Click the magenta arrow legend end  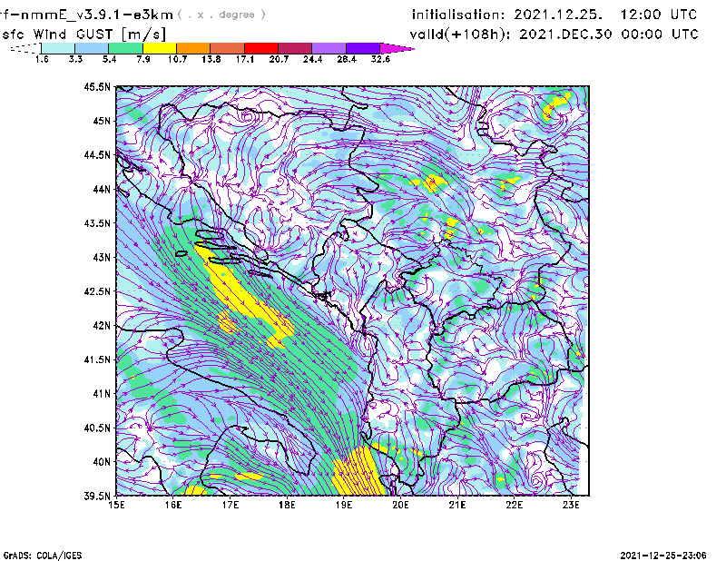pos(396,48)
